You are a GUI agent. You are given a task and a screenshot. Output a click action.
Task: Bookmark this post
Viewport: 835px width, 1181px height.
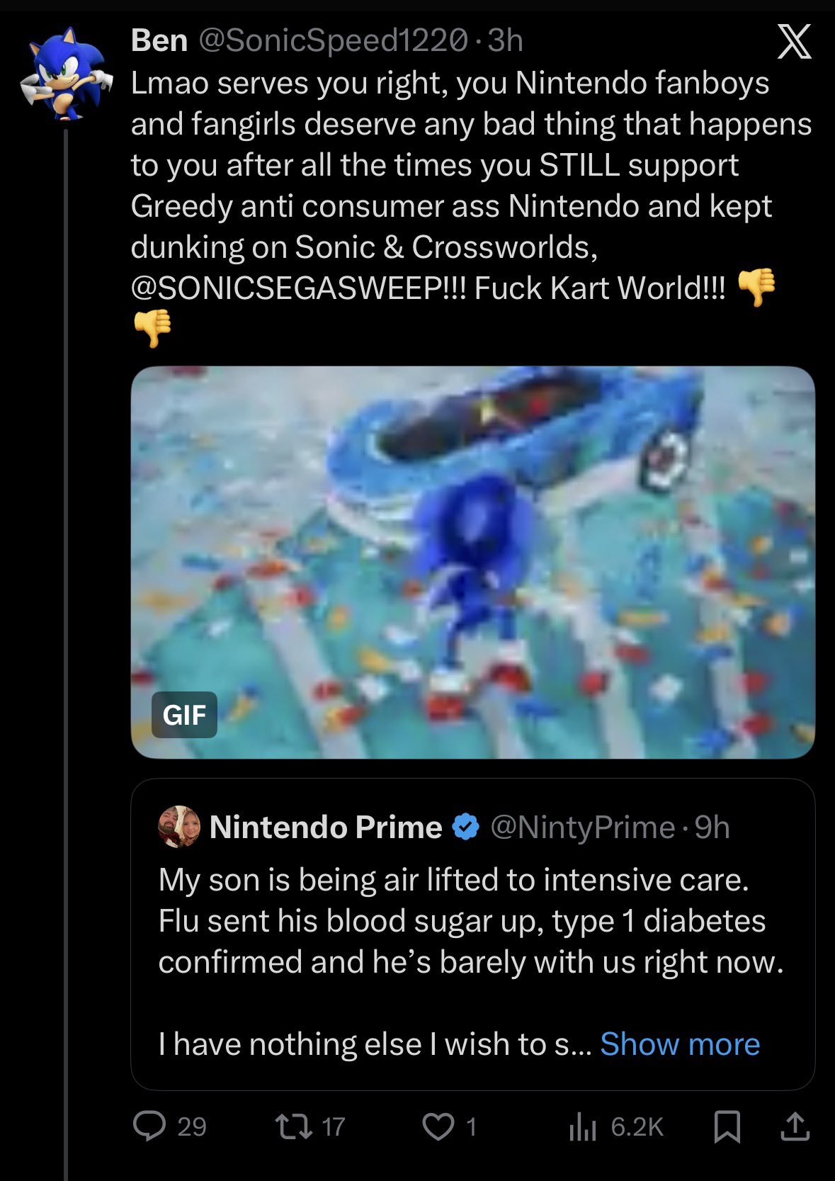[x=727, y=1126]
